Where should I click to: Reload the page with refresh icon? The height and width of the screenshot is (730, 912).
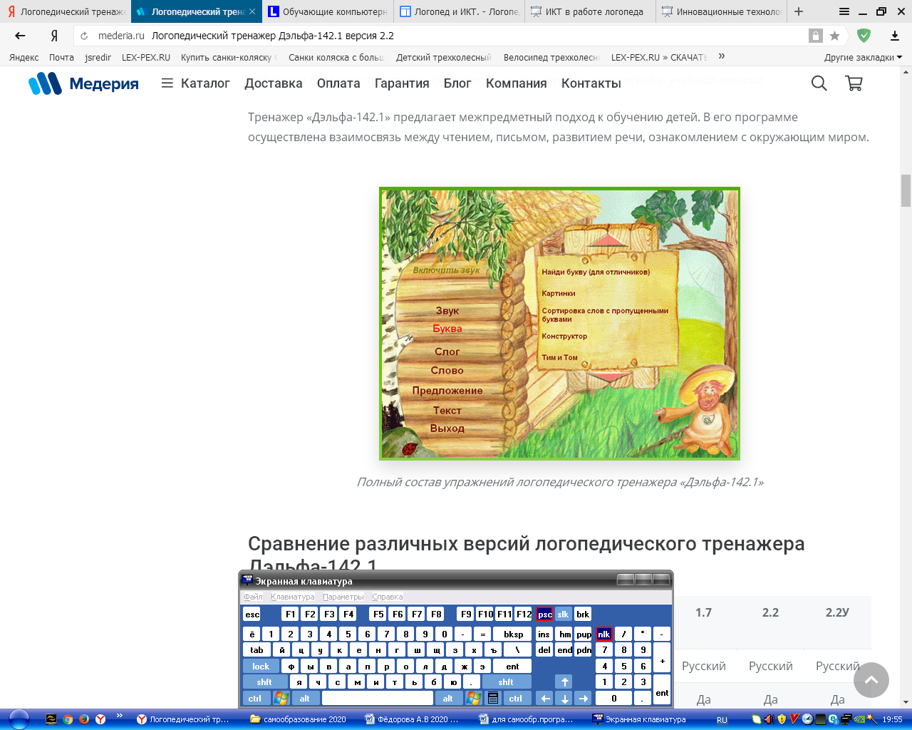point(84,36)
